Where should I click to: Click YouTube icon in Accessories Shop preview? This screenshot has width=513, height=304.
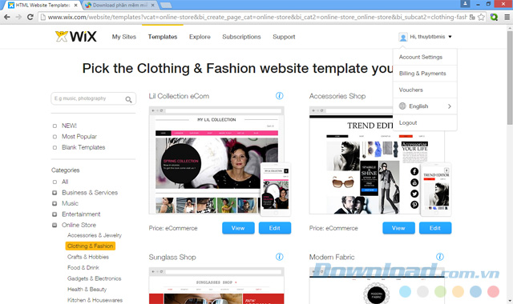414,182
